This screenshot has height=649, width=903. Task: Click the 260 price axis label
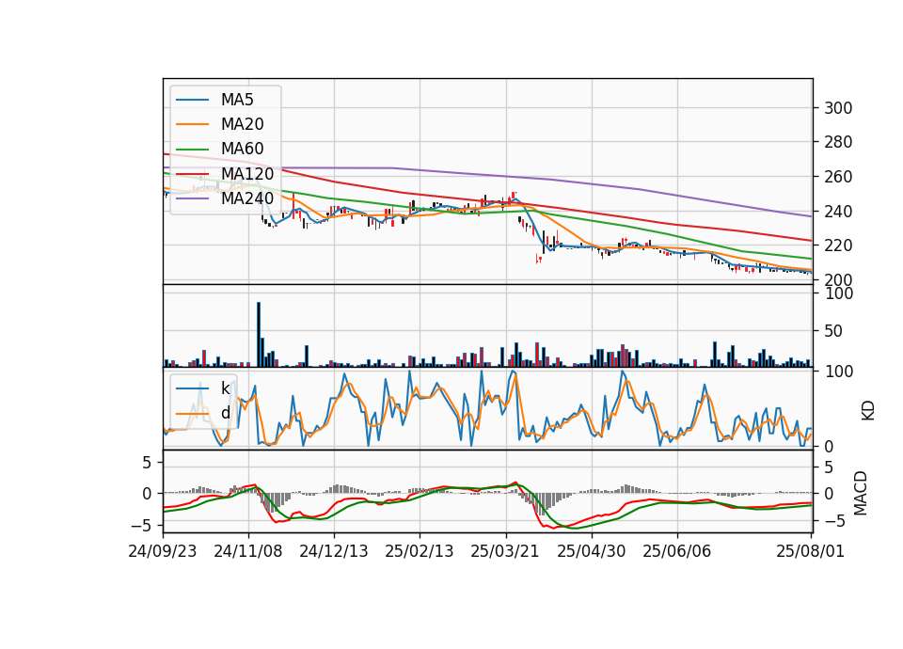[x=838, y=177]
